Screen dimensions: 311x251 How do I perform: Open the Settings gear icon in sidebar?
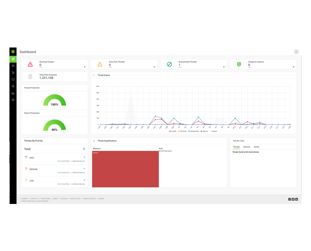[x=13, y=100]
